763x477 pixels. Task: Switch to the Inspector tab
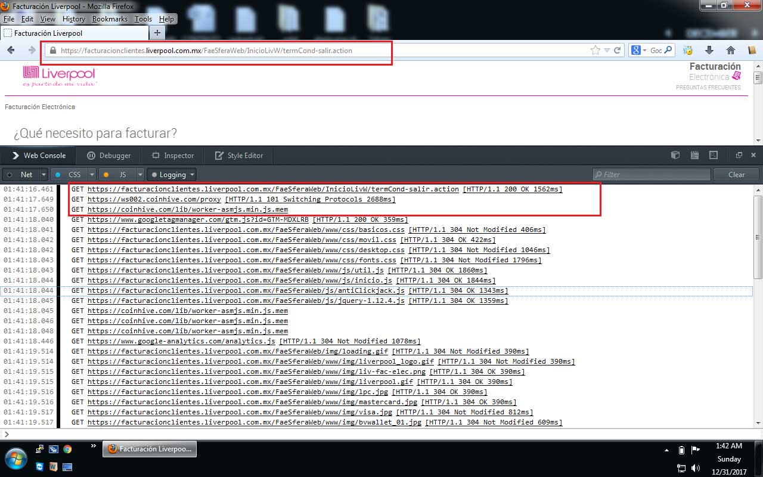[172, 156]
